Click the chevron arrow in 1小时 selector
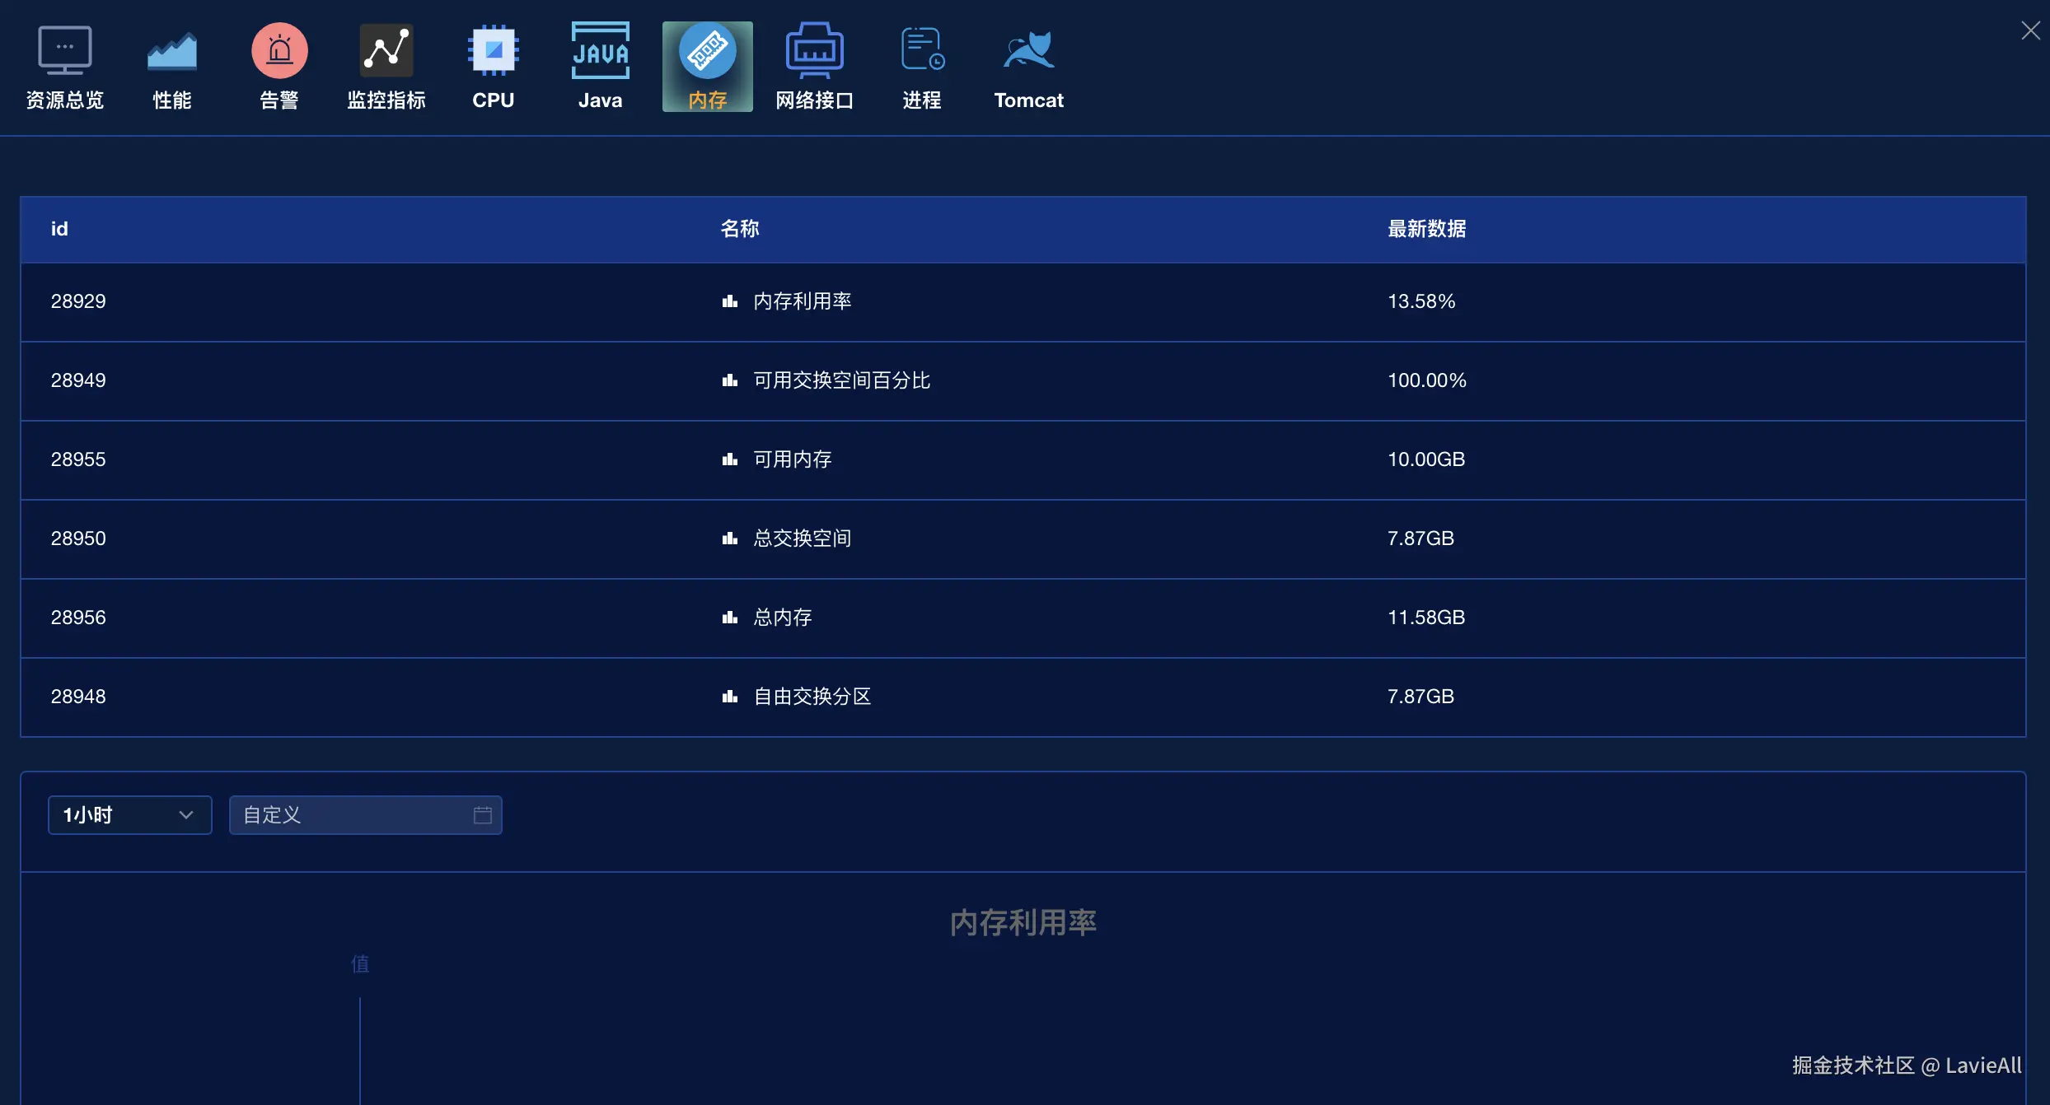 click(x=186, y=815)
